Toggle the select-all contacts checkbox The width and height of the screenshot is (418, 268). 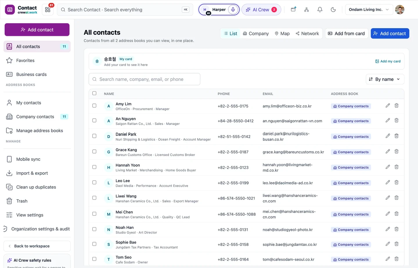[94, 93]
